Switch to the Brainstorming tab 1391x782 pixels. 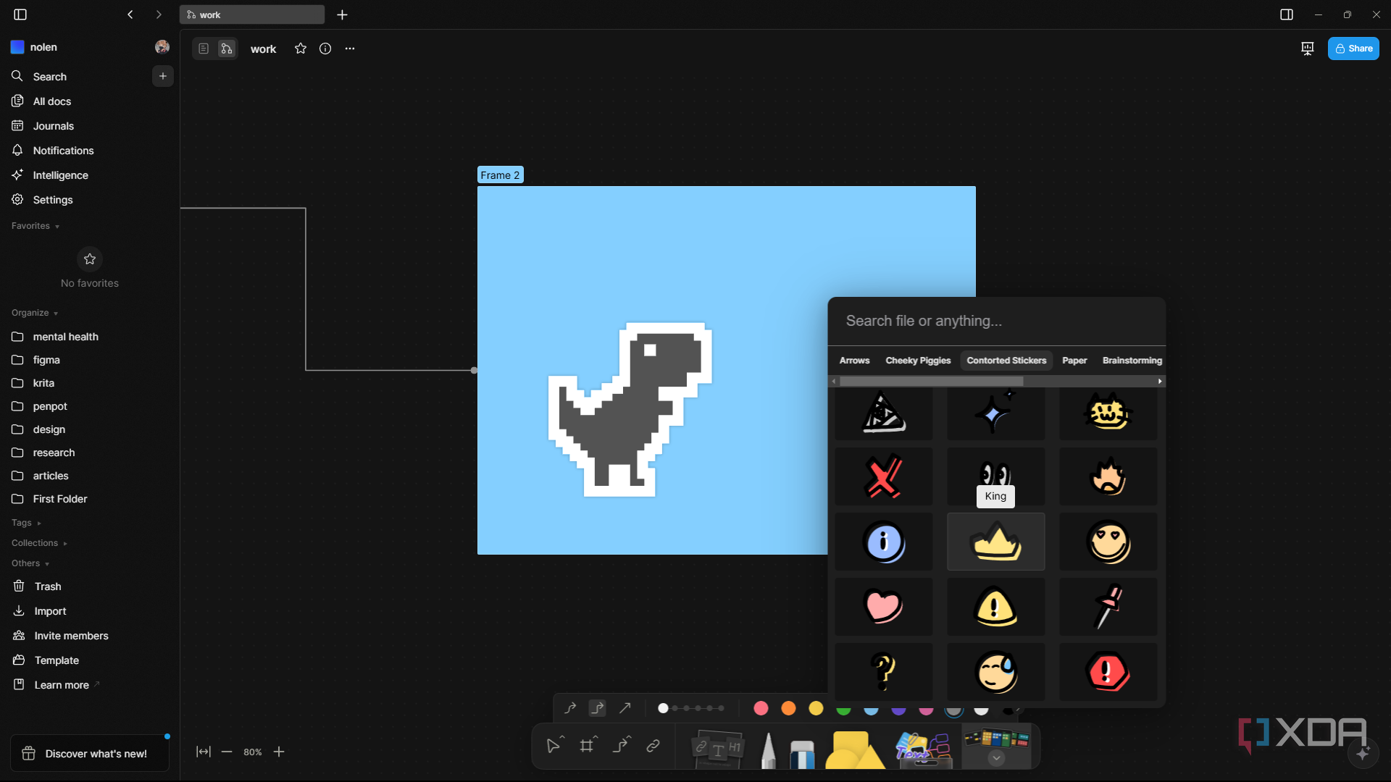tap(1132, 361)
